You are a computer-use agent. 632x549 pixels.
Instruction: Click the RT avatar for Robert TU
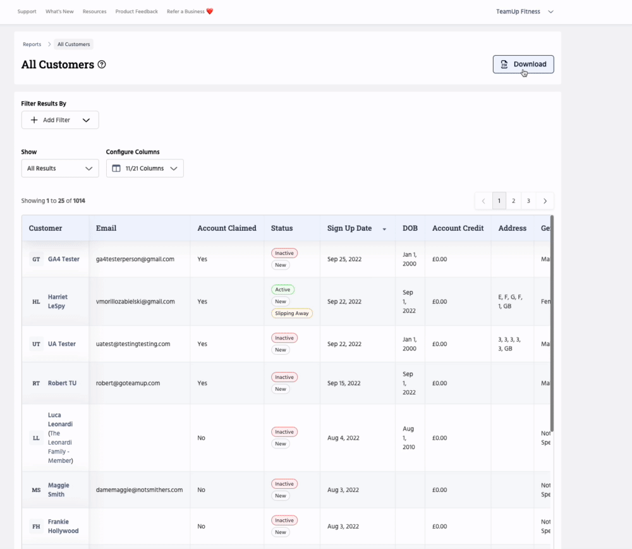(x=36, y=383)
